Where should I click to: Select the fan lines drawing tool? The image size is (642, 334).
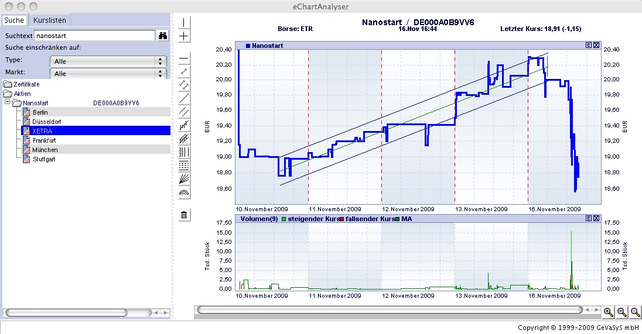tap(184, 178)
